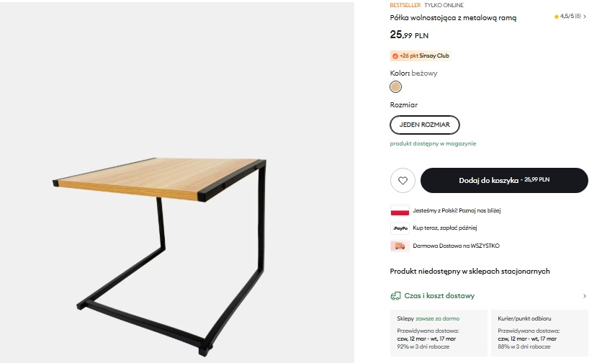Viewport: 602px width, 363px height.
Task: Click the PayPo payment icon
Action: coord(400,228)
